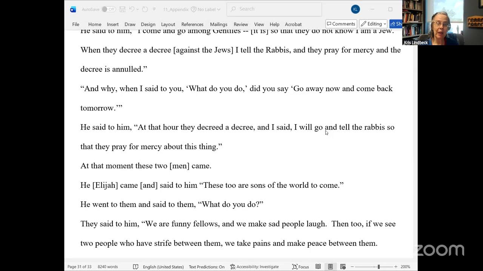Switch to the Mailings tab
The height and width of the screenshot is (271, 483).
click(219, 24)
